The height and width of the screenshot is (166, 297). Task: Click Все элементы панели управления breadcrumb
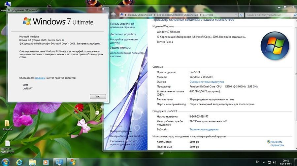click(x=177, y=15)
